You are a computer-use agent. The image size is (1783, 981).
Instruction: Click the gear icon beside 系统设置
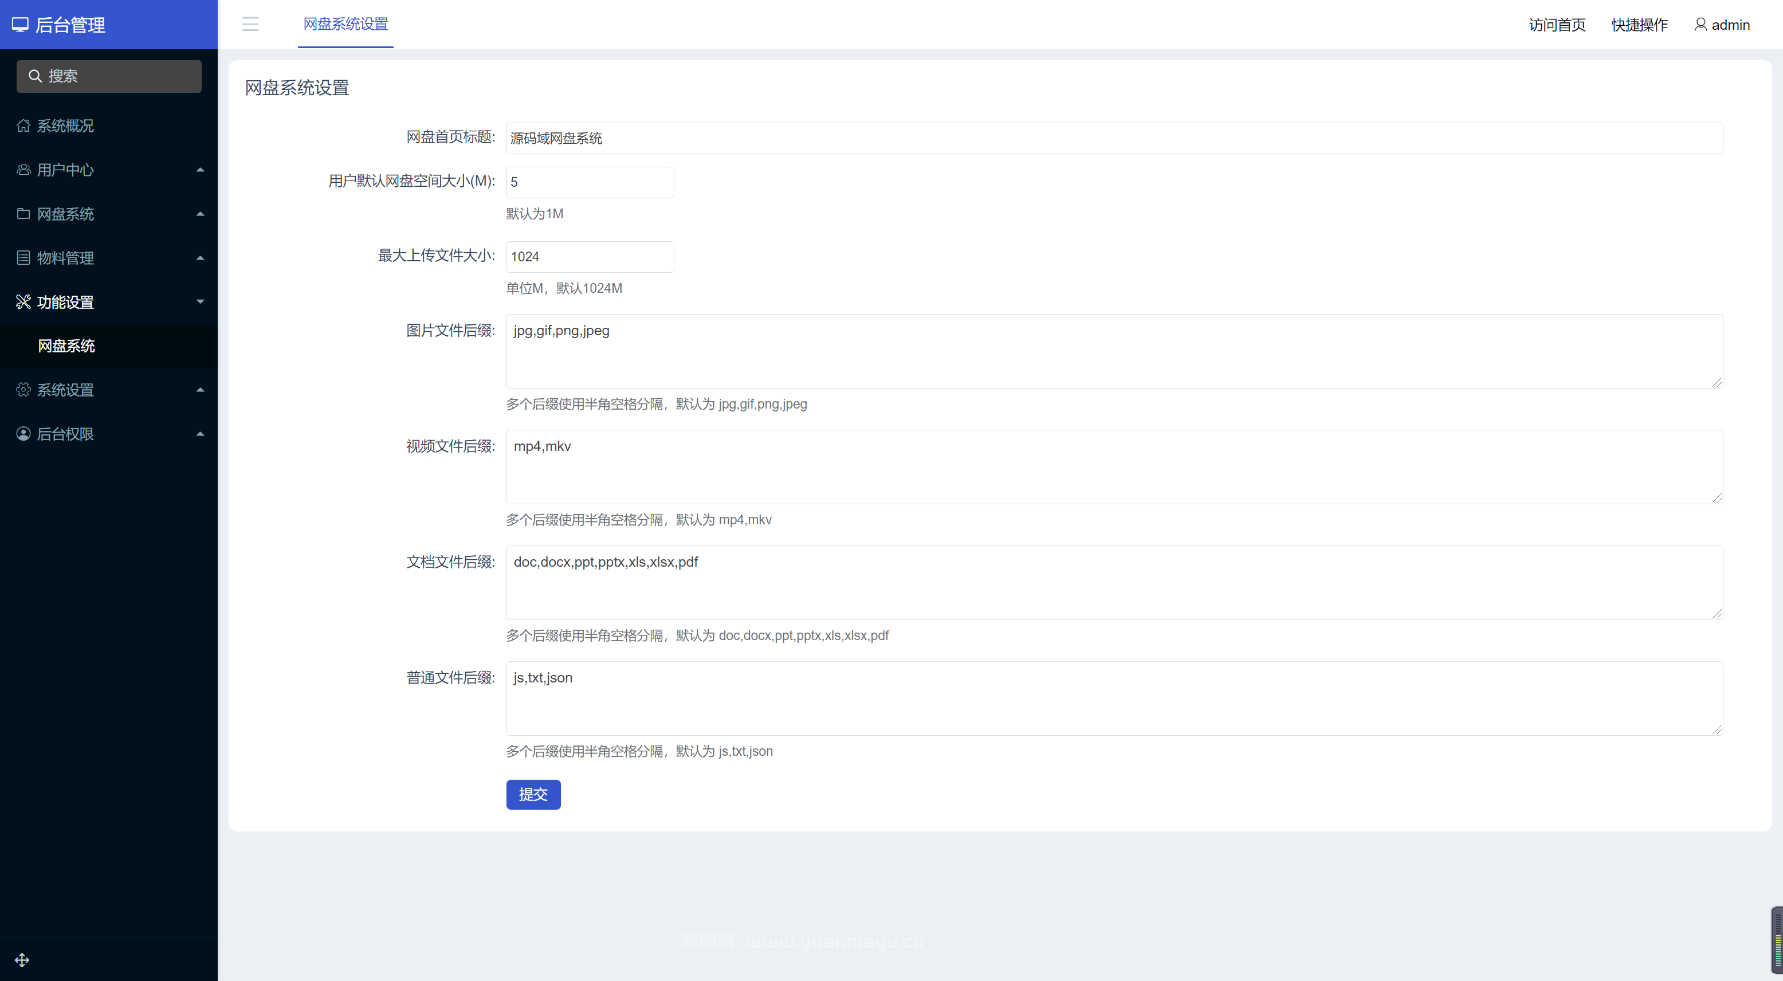pyautogui.click(x=23, y=390)
